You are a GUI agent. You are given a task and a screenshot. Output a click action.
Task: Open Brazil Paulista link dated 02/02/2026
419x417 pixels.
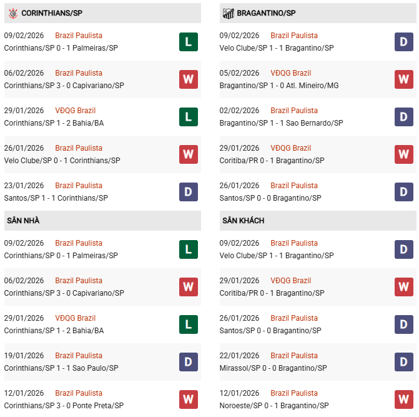click(x=294, y=111)
